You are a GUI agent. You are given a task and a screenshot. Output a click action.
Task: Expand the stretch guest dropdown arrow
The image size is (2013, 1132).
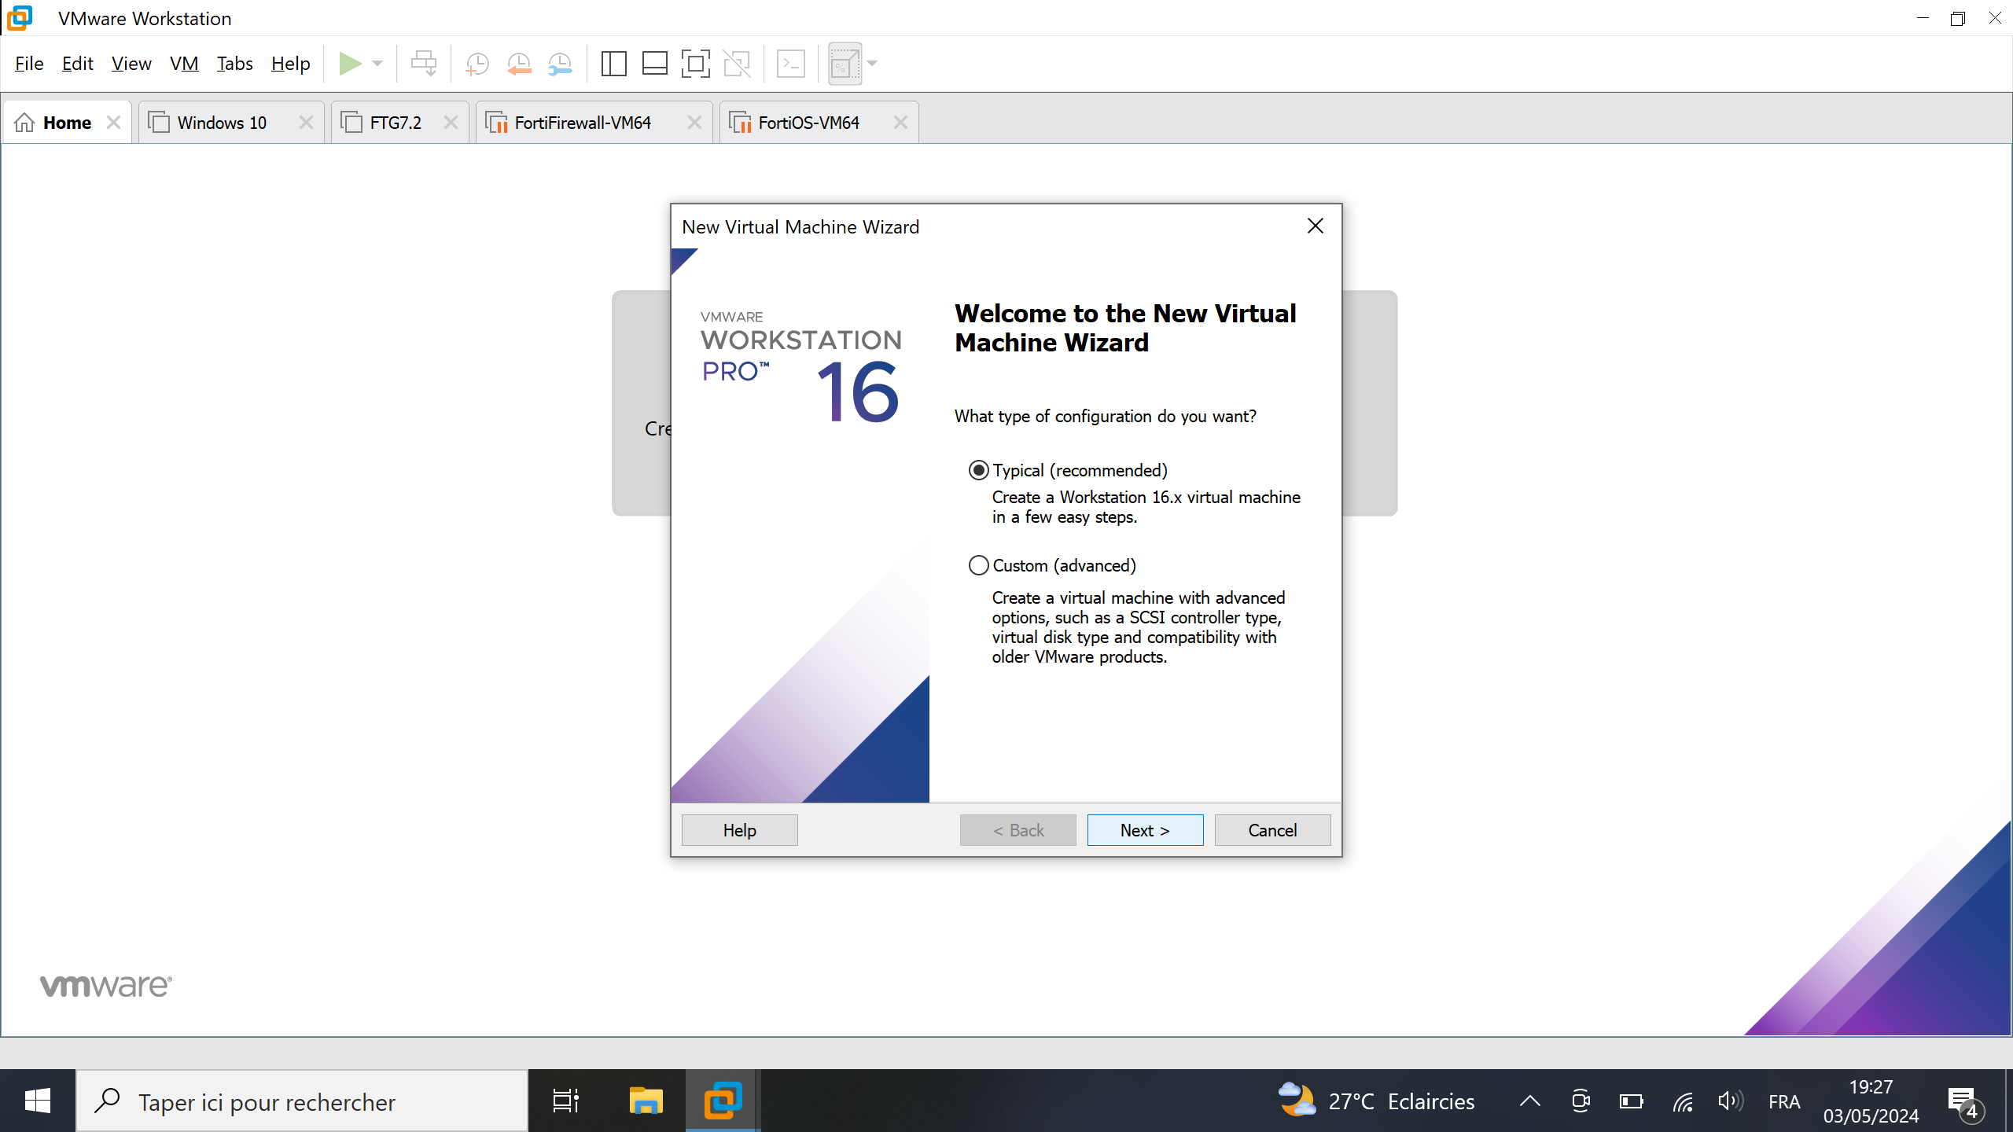pos(872,64)
